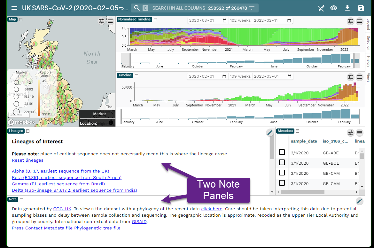Screen dimensions: 374x248
Task: Click the pencil-ruler edit layout icon
Action: 321,8
